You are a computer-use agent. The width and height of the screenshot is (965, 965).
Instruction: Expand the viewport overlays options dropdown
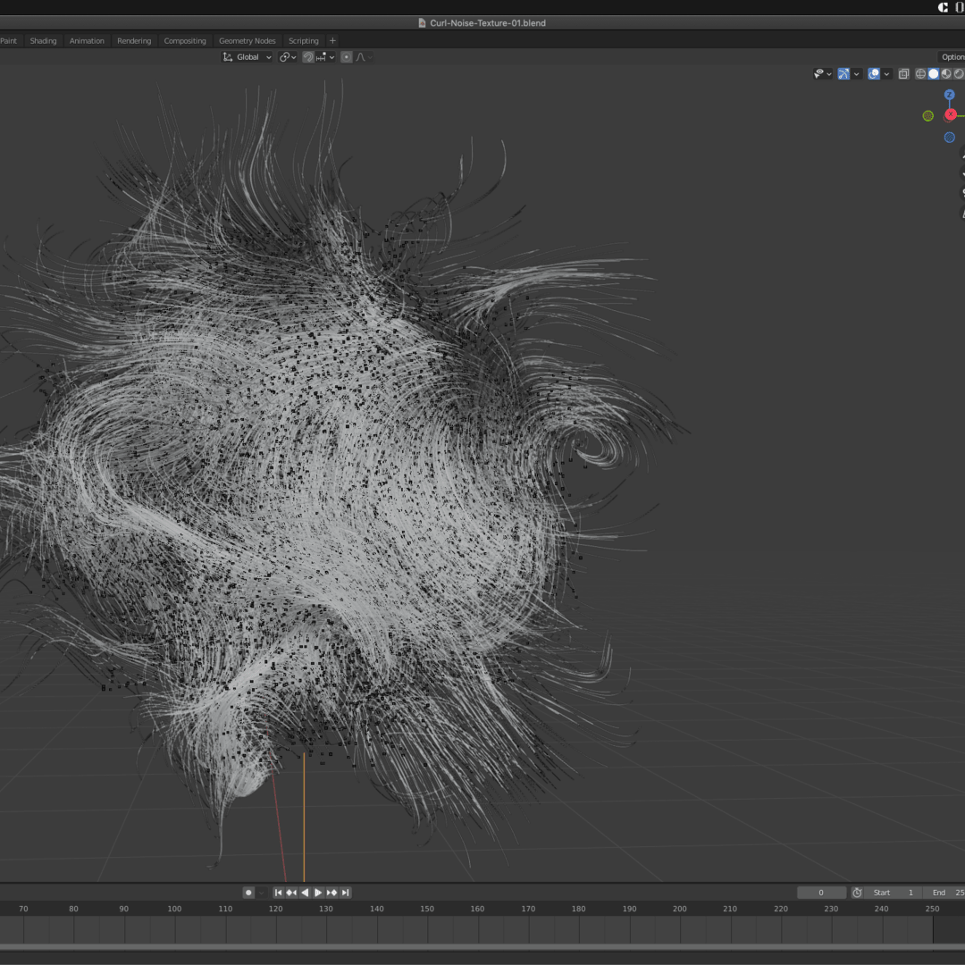click(x=886, y=74)
